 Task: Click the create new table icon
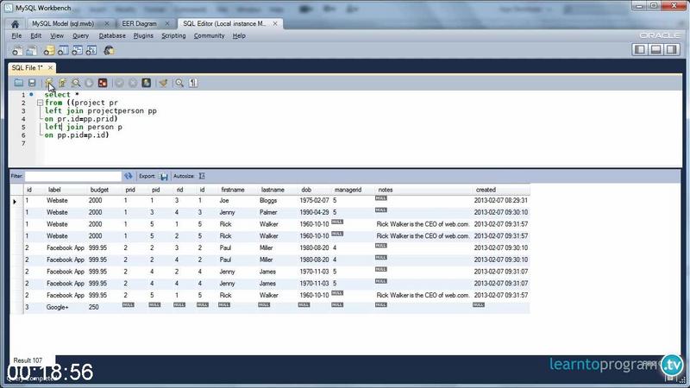click(x=63, y=51)
